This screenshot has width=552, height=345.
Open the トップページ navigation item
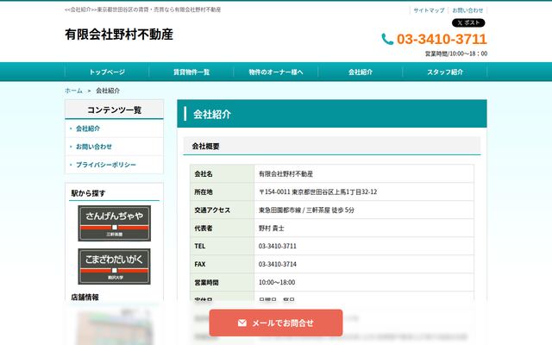tap(107, 72)
